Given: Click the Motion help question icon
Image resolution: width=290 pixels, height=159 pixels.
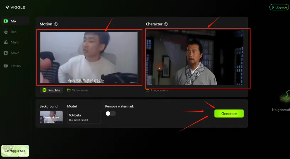Looking at the screenshot, I should [x=56, y=24].
